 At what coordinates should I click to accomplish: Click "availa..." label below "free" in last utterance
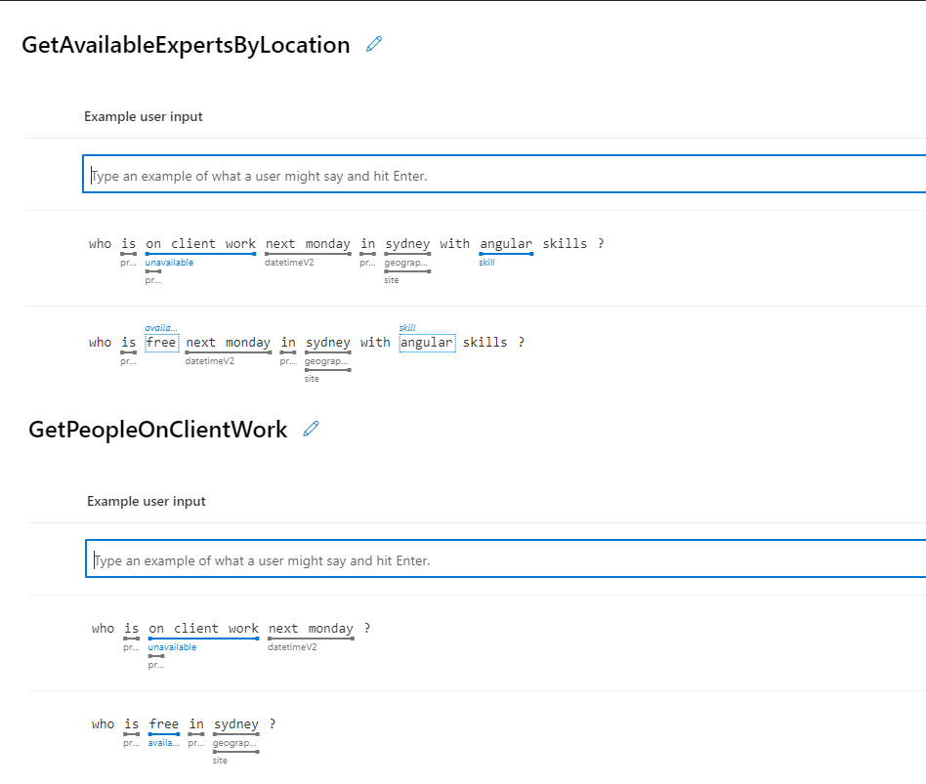click(x=163, y=744)
